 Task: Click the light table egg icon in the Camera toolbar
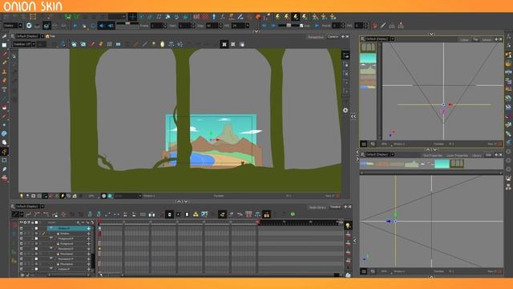[162, 44]
